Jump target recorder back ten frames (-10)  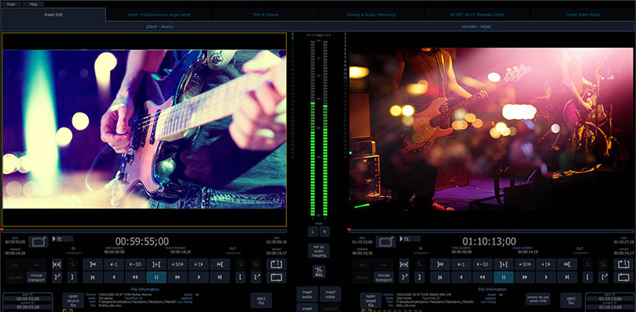(x=482, y=264)
